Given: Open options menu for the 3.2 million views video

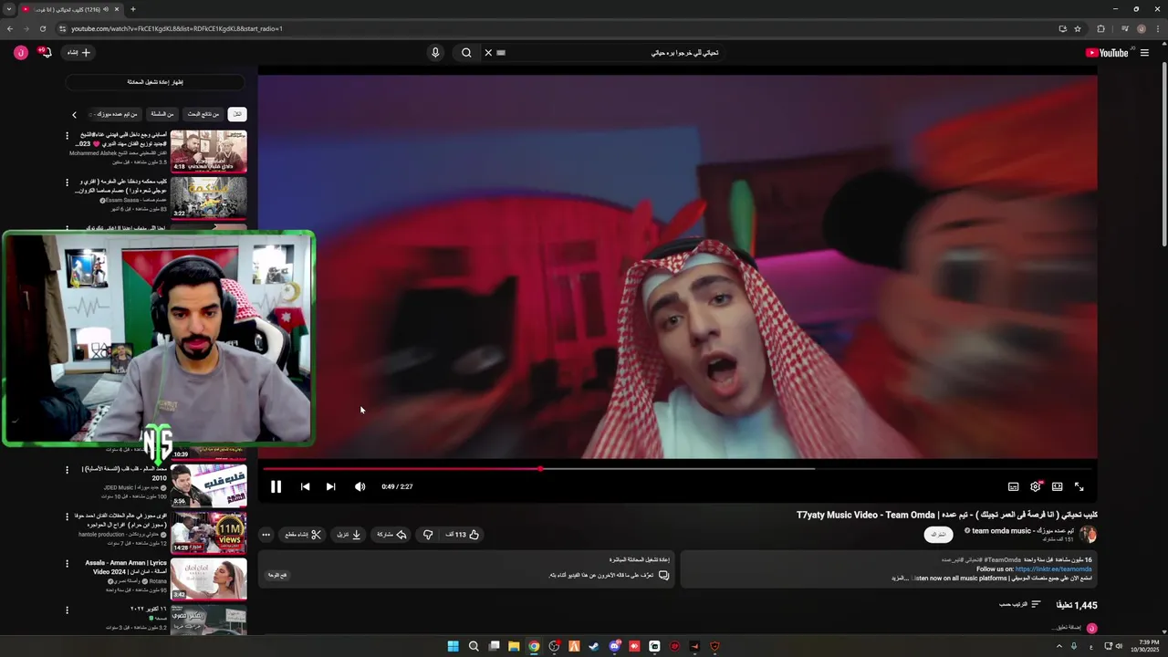Looking at the screenshot, I should point(67,610).
